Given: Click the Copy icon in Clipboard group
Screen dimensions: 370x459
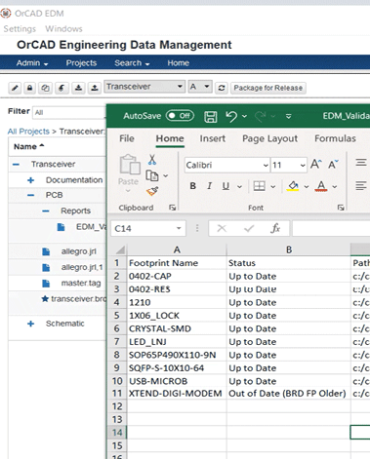Looking at the screenshot, I should (x=152, y=175).
